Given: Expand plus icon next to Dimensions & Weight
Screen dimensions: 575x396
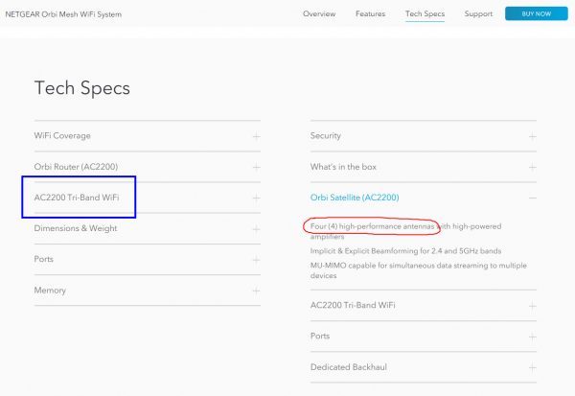Looking at the screenshot, I should tap(256, 229).
